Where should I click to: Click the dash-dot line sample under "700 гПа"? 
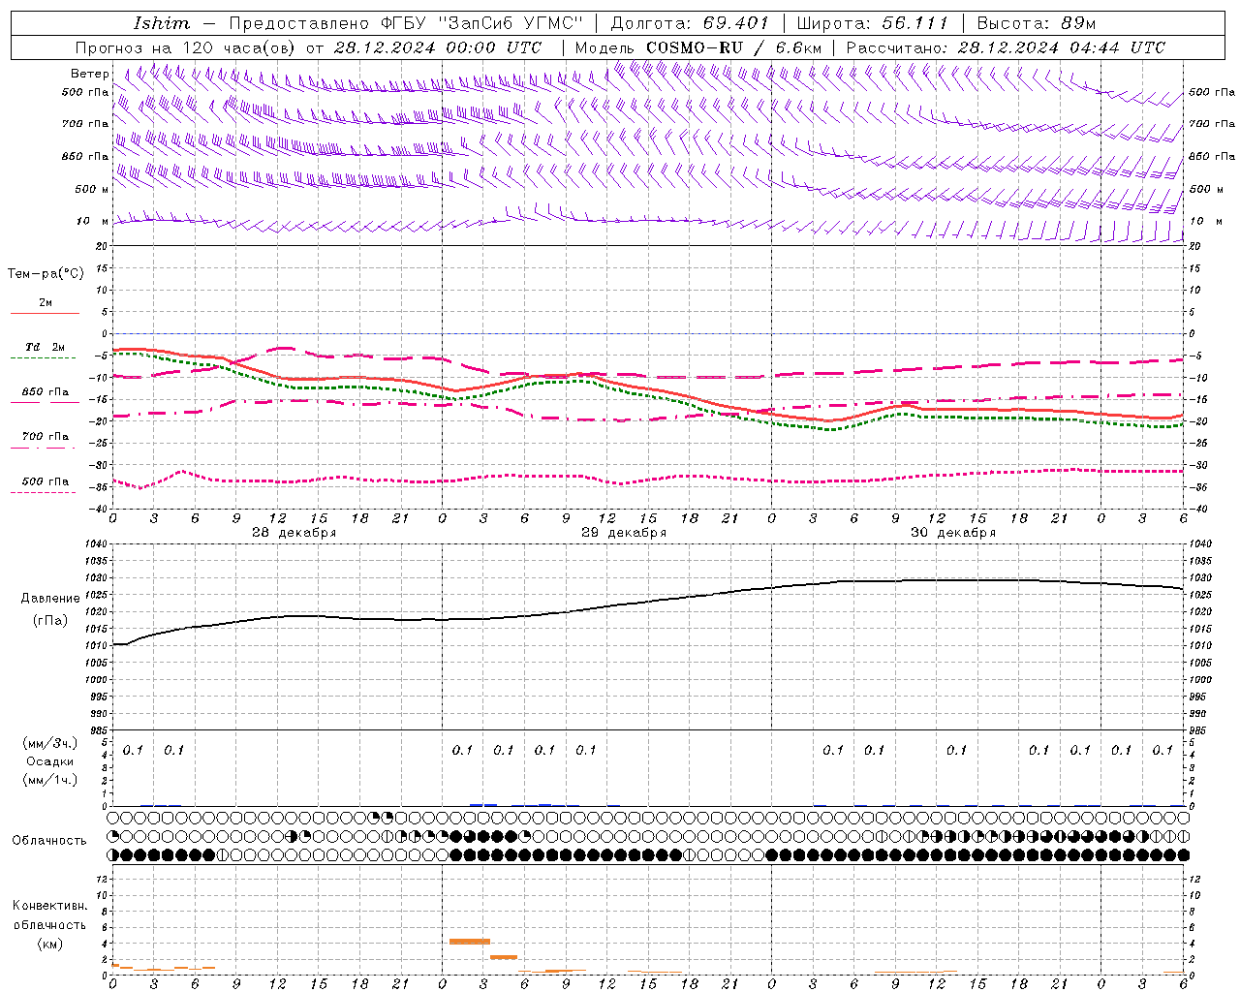pos(43,448)
